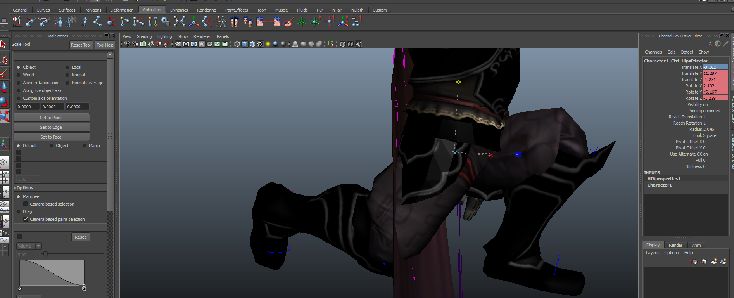Toggle use all lights yellow sphere icon
Viewport: 734px width, 298px height.
pos(268,44)
